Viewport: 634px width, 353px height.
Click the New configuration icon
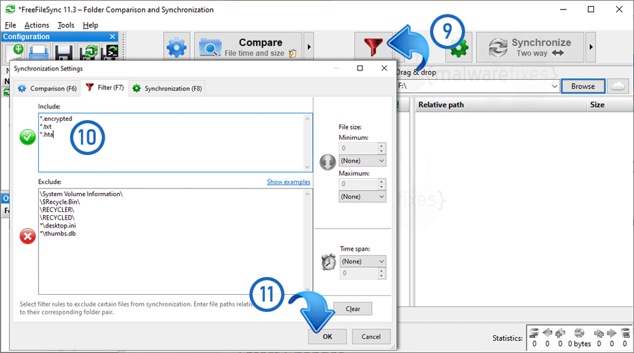coord(15,53)
